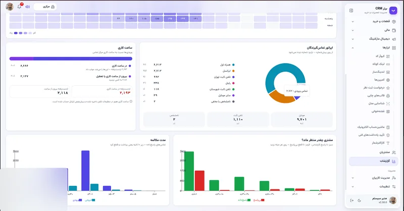This screenshot has height=211, width=404.
Task: Click the out-of-hours missed calls card ۲,۱۱۸
Action: (40, 91)
